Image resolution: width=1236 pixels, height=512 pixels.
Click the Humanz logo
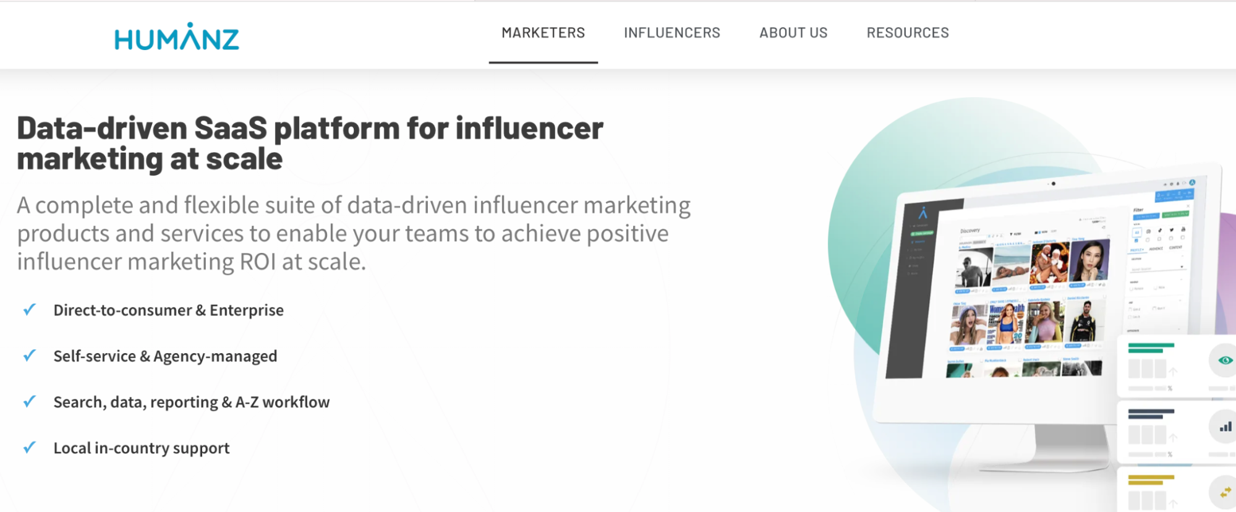click(x=177, y=37)
